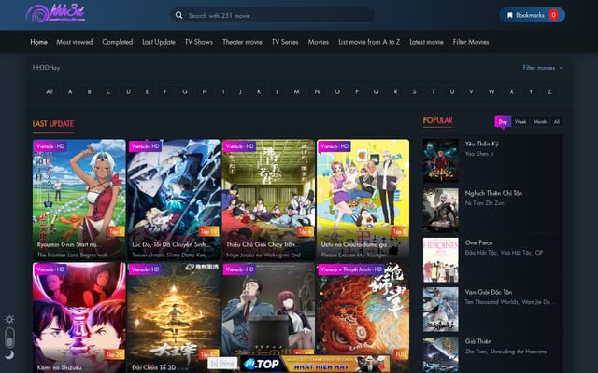Open the TV Shows menu item

pos(199,42)
